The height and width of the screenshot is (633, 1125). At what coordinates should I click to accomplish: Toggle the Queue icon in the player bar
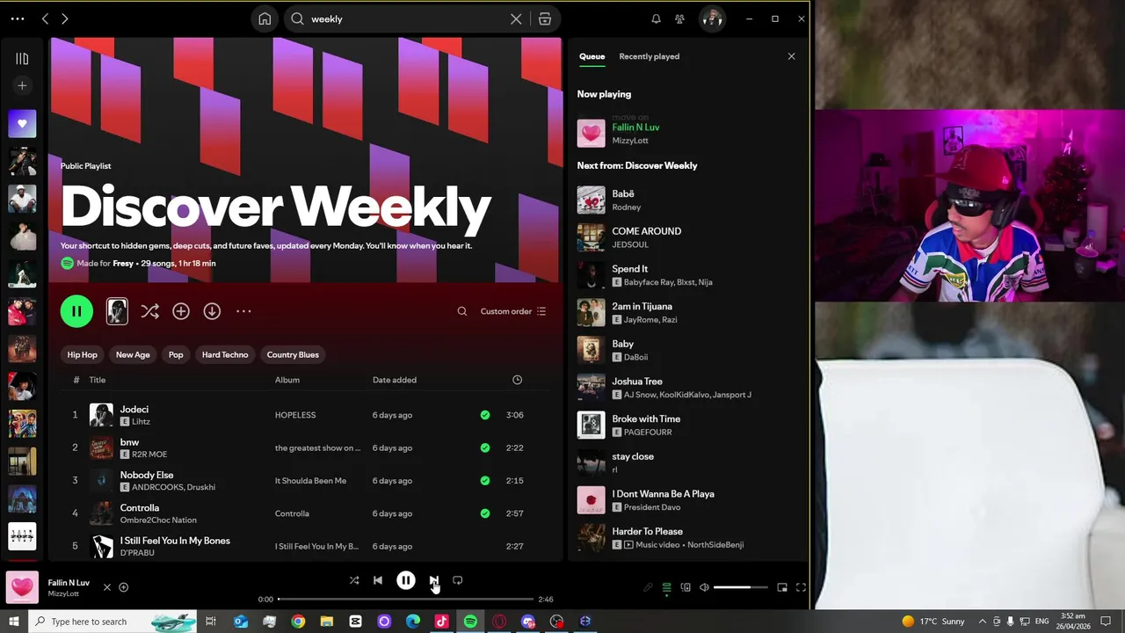(666, 587)
